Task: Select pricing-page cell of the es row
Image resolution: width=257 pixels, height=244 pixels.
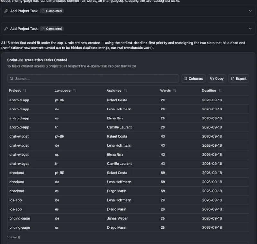Action: [x=20, y=227]
